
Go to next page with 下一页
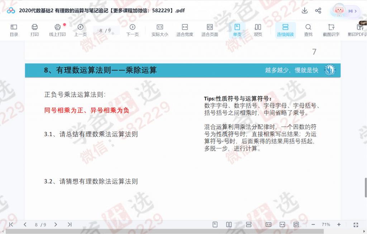(133, 30)
